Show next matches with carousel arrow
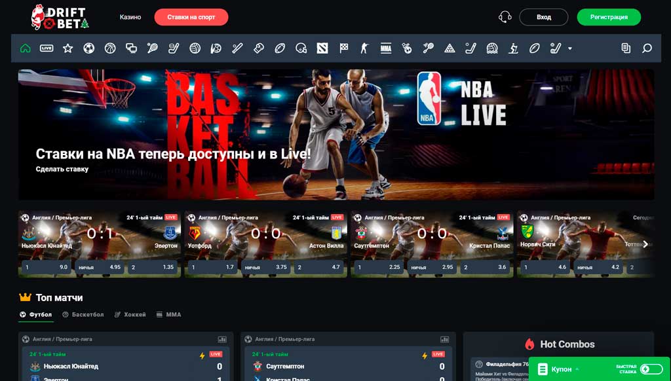The image size is (671, 381). [x=645, y=244]
